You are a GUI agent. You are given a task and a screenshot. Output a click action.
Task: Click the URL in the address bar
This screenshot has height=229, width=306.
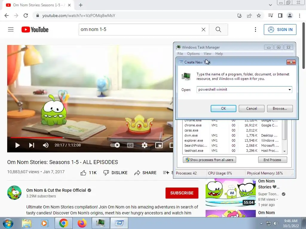tap(79, 16)
